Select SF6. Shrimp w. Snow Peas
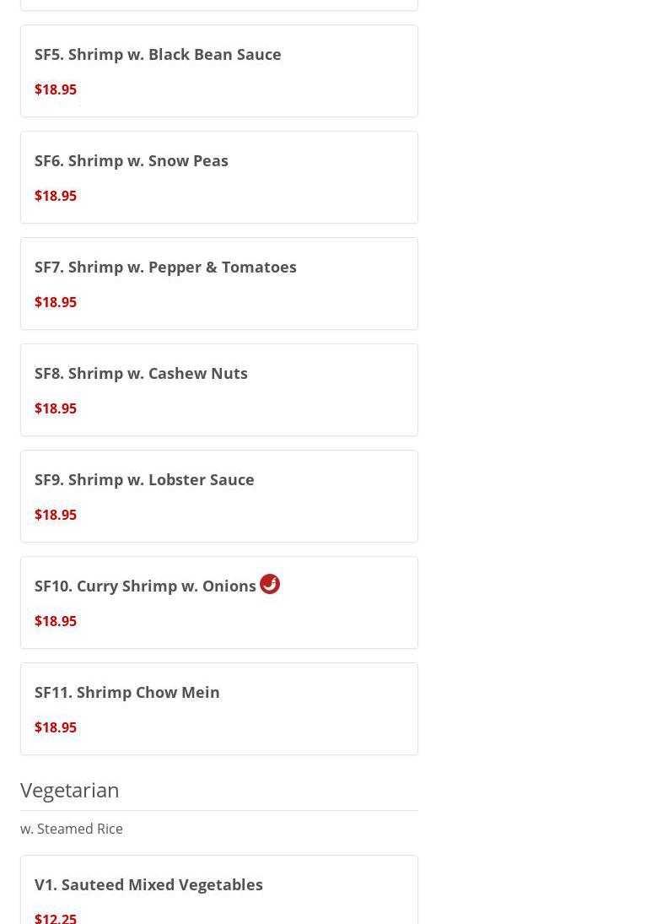Viewport: 662px width, 924px height. tap(132, 160)
